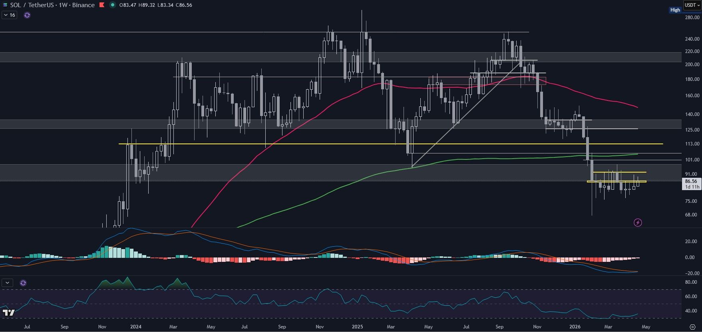This screenshot has width=702, height=332.
Task: Click the 86.56 current price label
Action: [x=691, y=181]
